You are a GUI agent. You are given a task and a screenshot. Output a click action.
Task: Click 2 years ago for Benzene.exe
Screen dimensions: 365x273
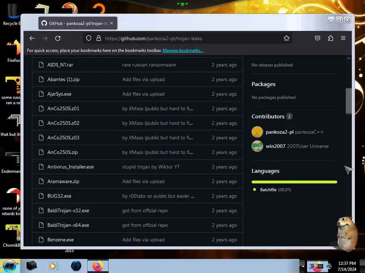[224, 240]
